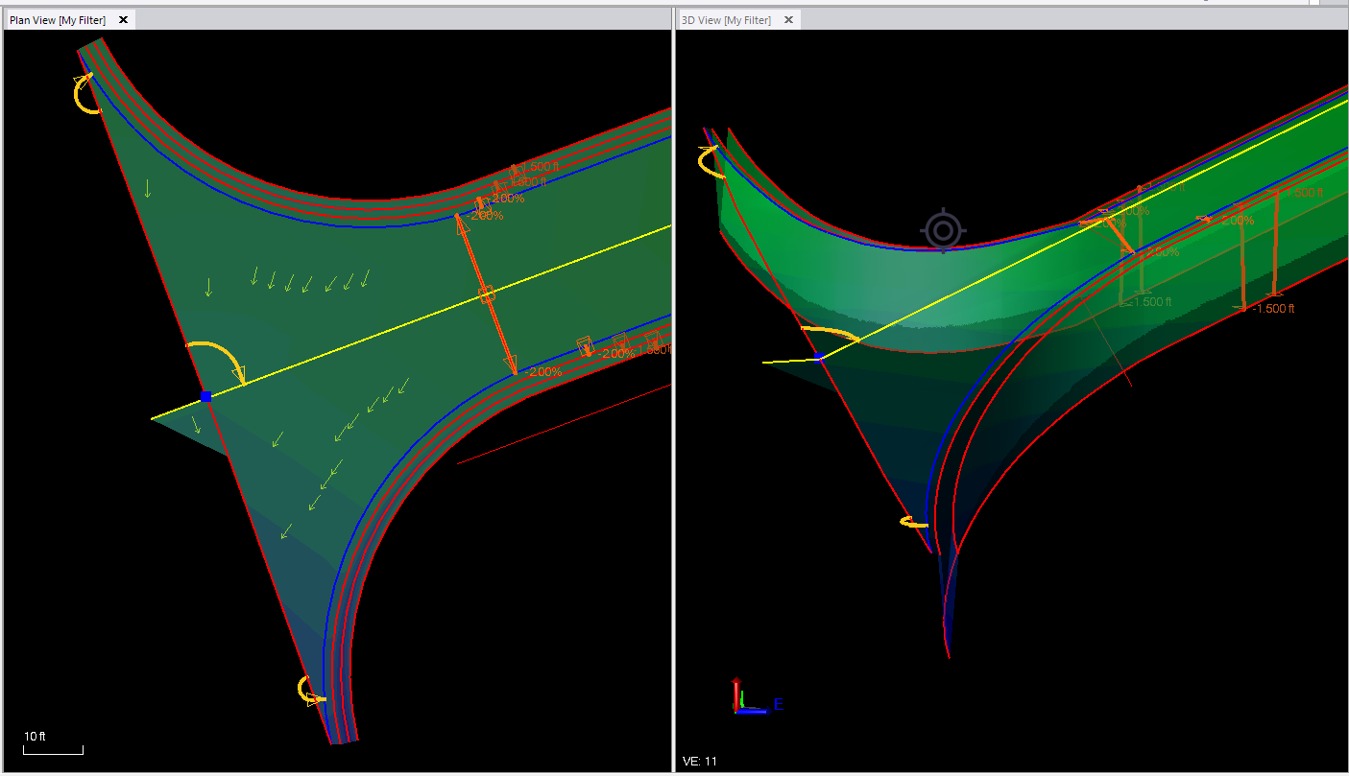Select the orange circle handle on the yellow centerline
Viewport: 1349px width, 776px height.
[x=487, y=294]
